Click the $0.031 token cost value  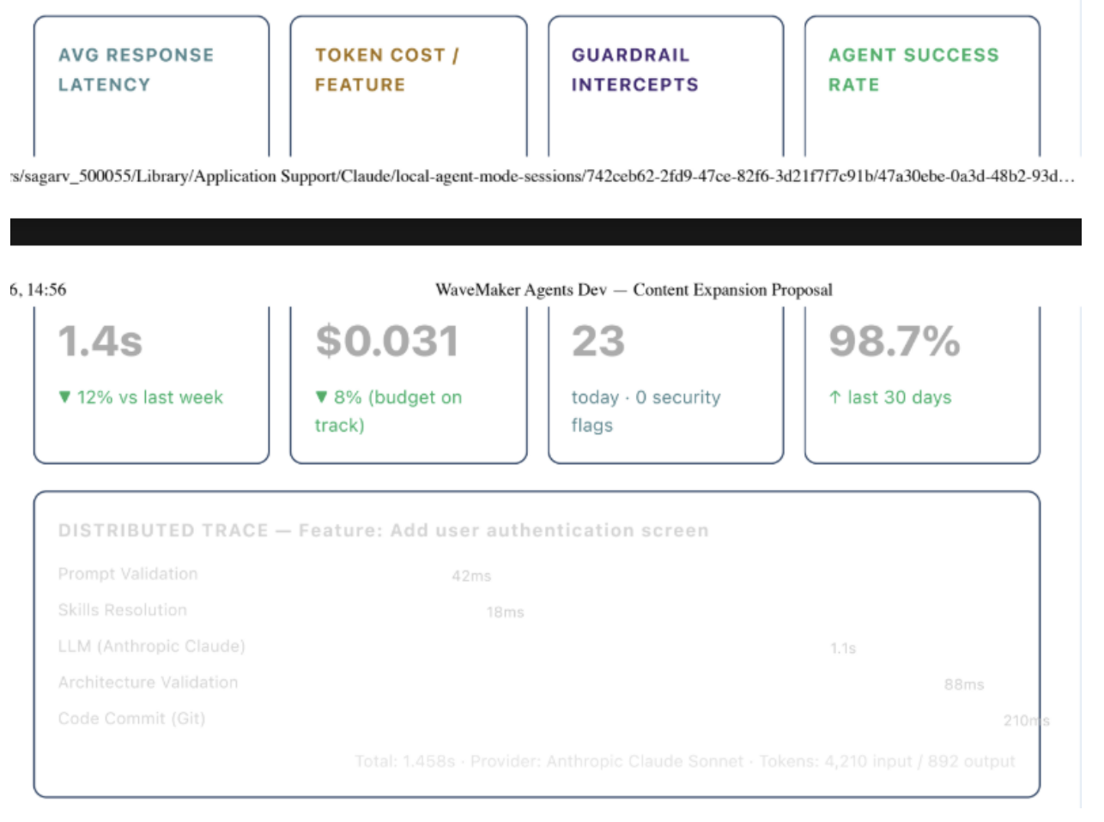click(387, 341)
